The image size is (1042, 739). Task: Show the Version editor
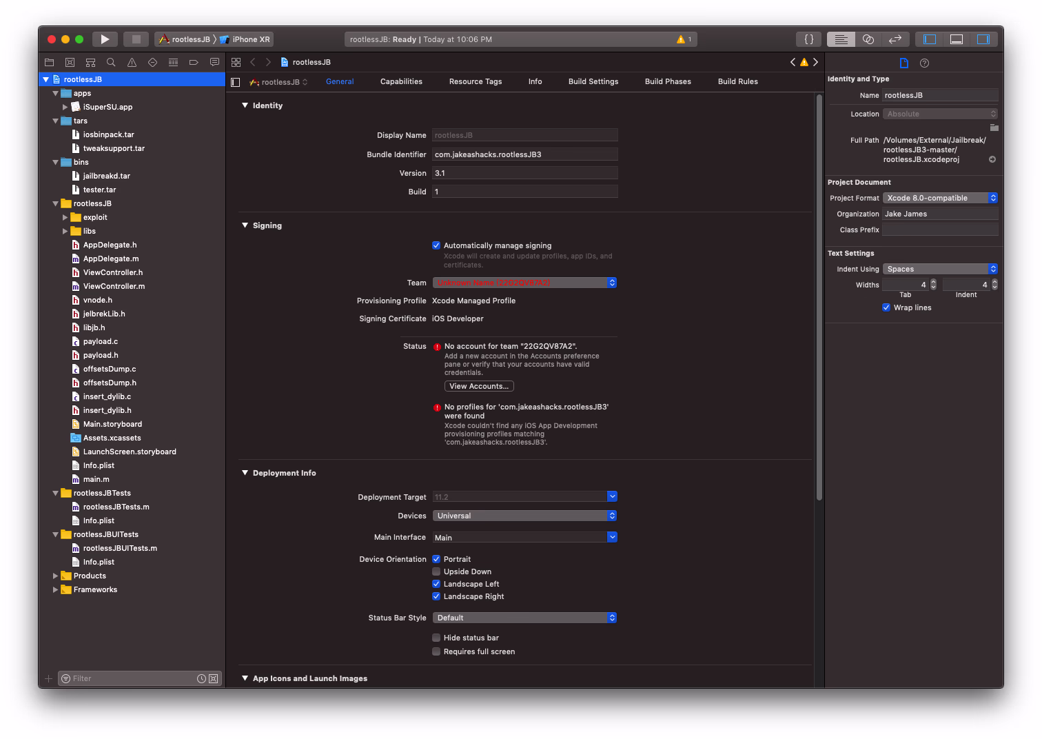[x=895, y=39]
